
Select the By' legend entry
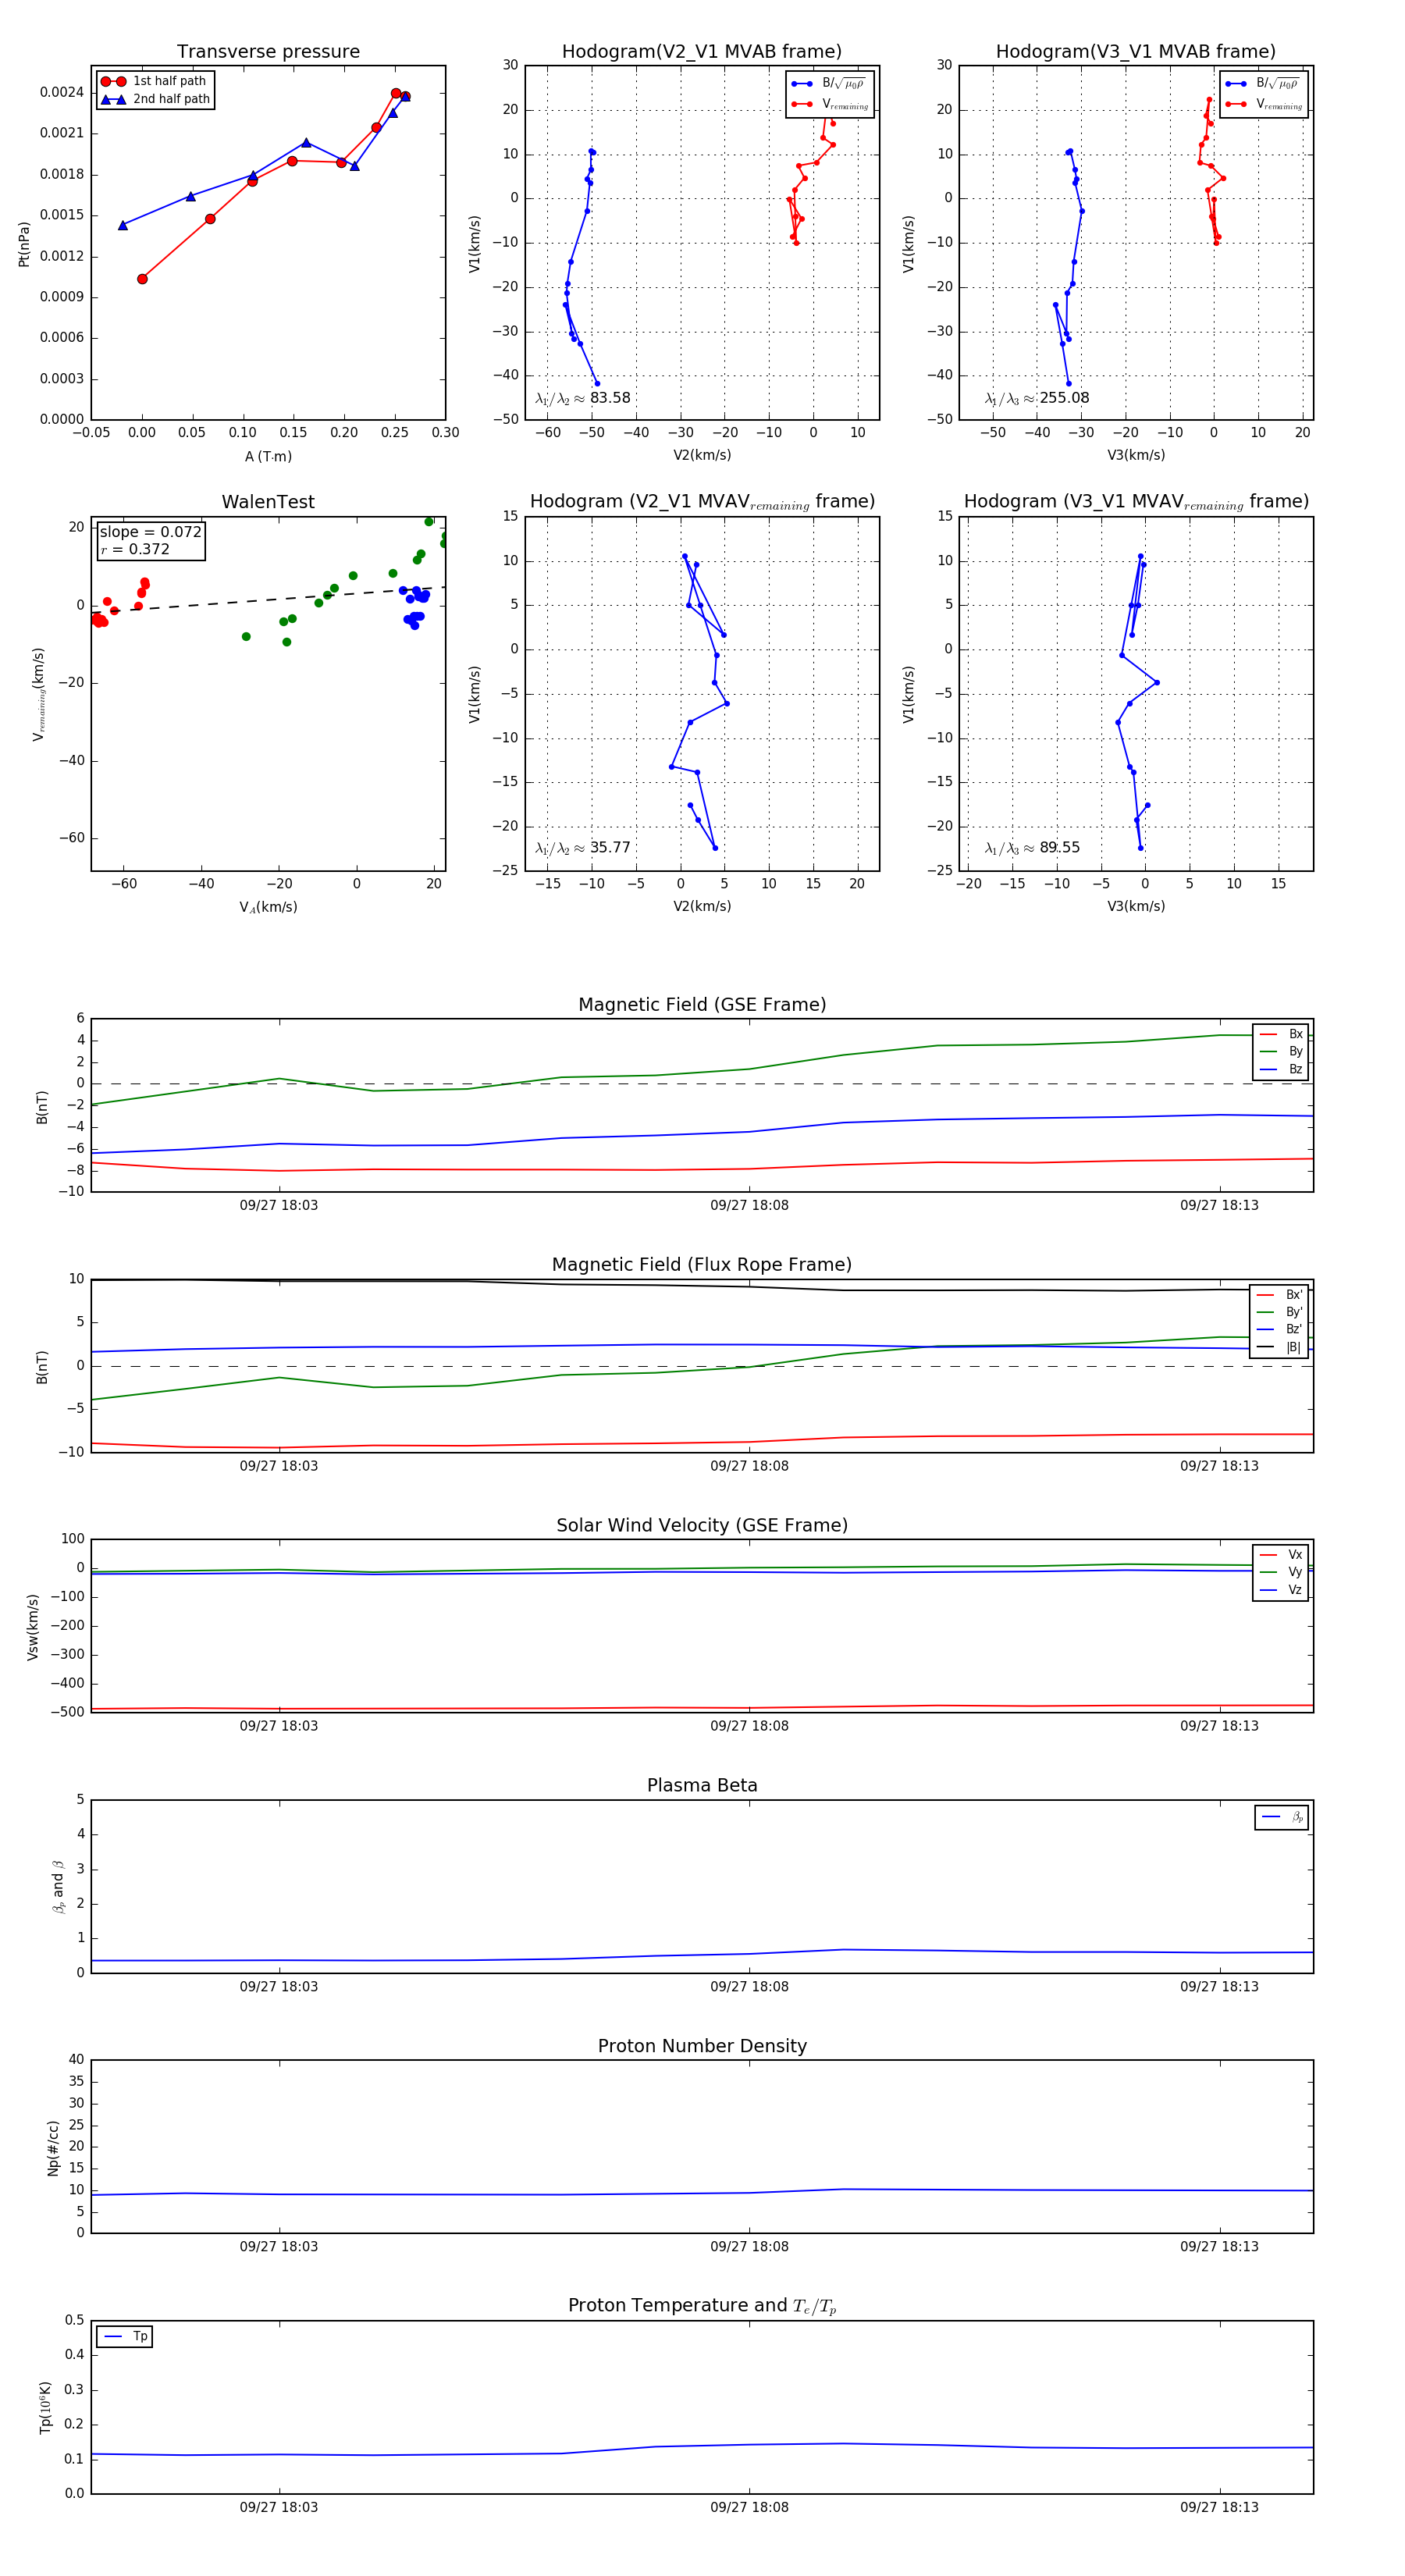[1280, 1312]
